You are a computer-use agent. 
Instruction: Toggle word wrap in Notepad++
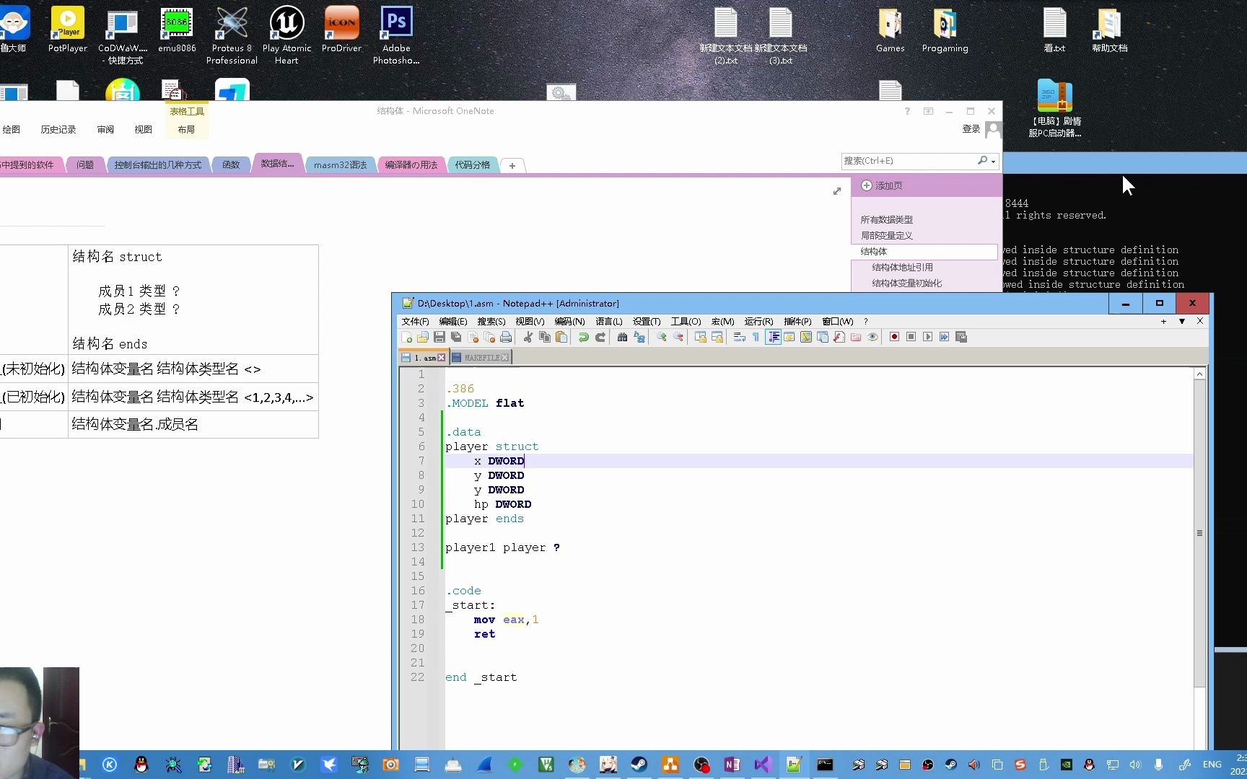739,337
